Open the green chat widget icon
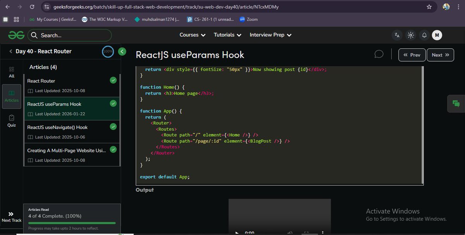The width and height of the screenshot is (465, 235). [x=456, y=103]
